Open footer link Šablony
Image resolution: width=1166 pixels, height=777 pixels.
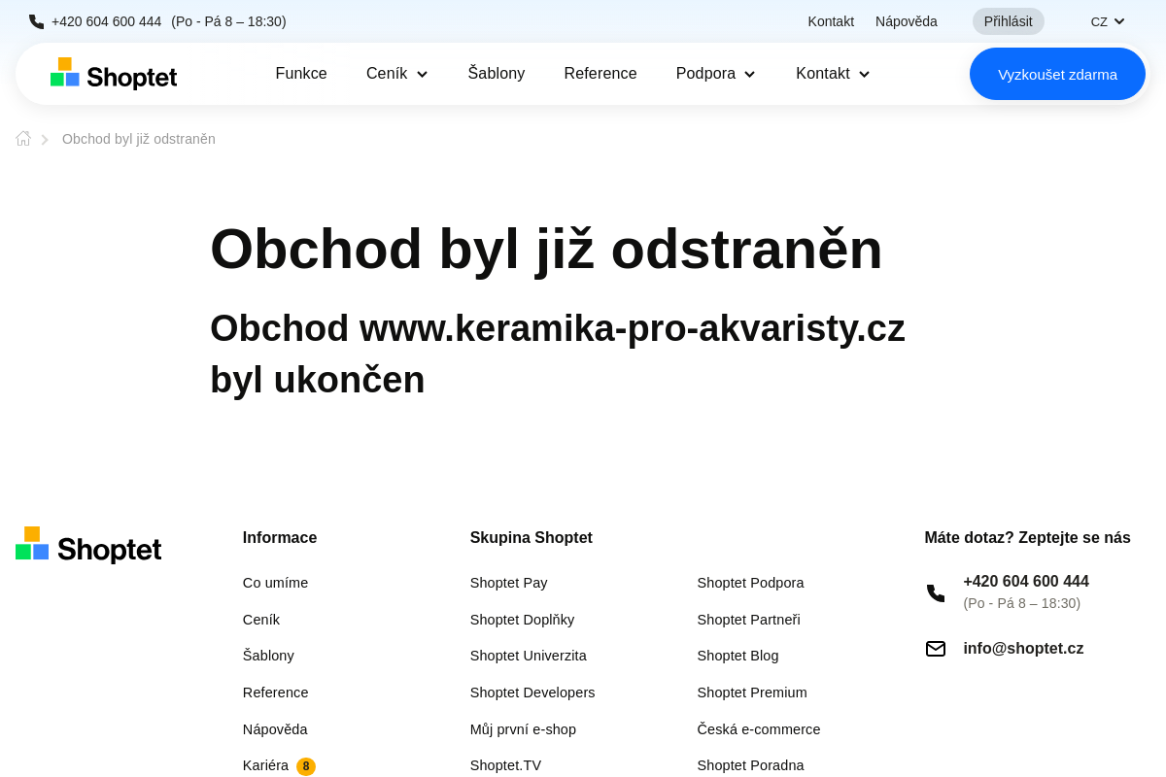tap(268, 656)
